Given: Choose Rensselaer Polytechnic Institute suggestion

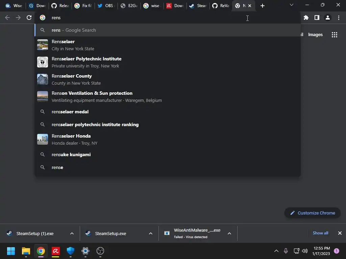Looking at the screenshot, I should click(x=168, y=62).
